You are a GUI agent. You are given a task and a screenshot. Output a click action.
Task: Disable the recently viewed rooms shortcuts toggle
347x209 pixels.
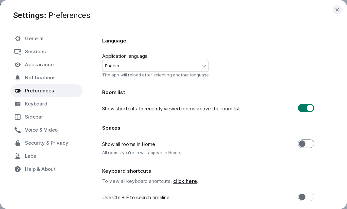(306, 108)
